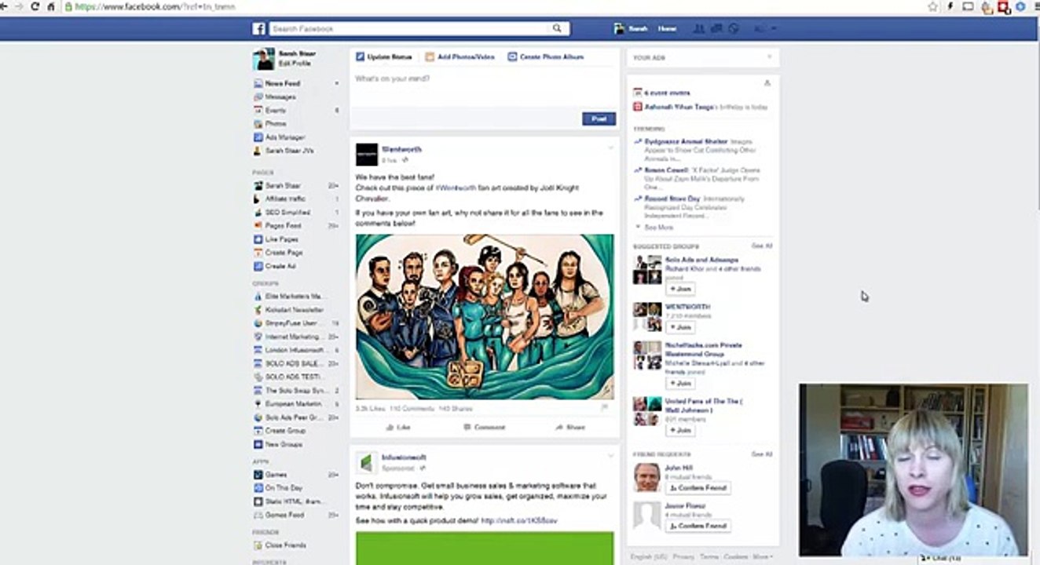Click the Search Facebook input field
The image size is (1040, 565).
click(409, 29)
